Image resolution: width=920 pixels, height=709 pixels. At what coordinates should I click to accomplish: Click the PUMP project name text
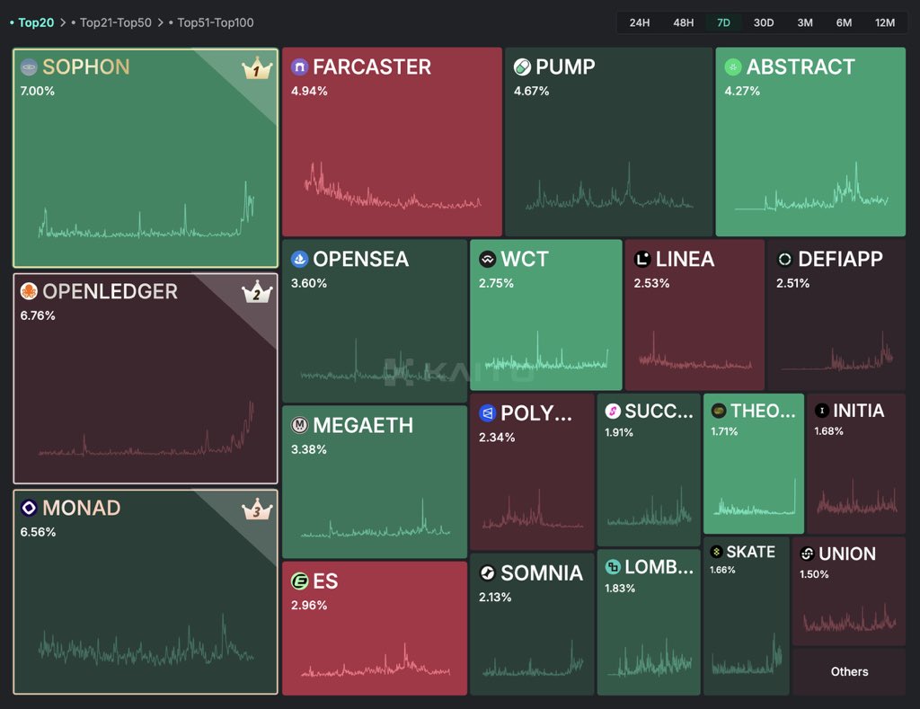coord(566,66)
